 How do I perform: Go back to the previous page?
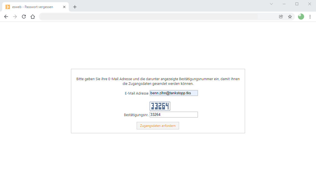[6, 17]
